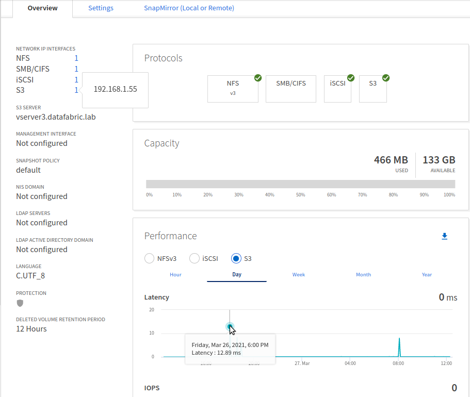The width and height of the screenshot is (470, 397).
Task: Click the 27. Mar label on latency axis
Action: (302, 363)
